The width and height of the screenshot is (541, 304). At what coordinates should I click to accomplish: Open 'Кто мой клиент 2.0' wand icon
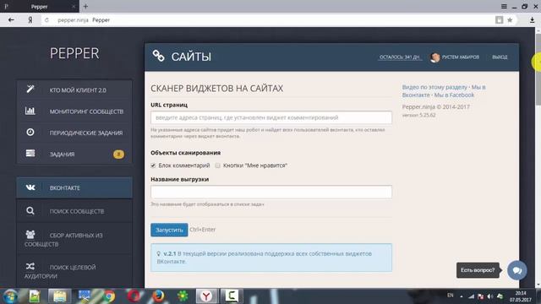[30, 89]
